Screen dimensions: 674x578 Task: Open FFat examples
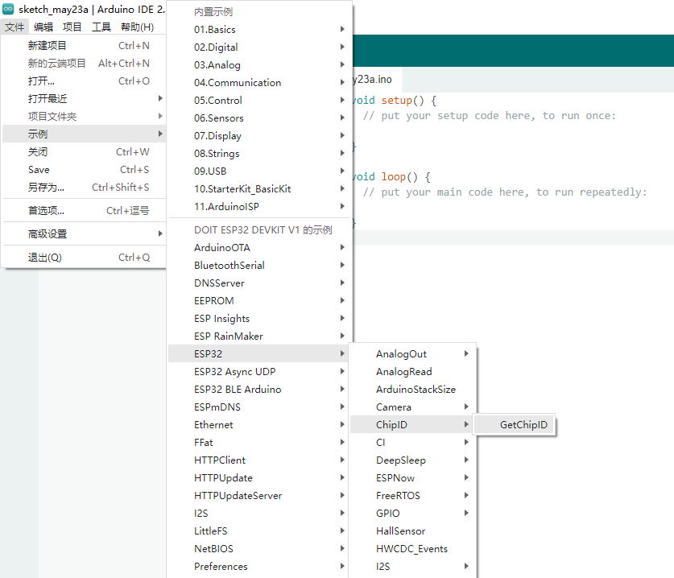pos(259,442)
